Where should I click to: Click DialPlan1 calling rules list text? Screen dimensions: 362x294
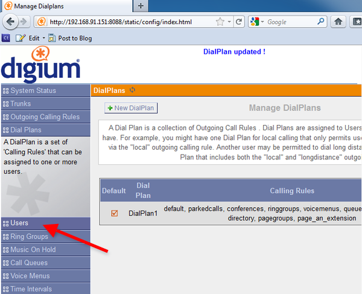262,213
